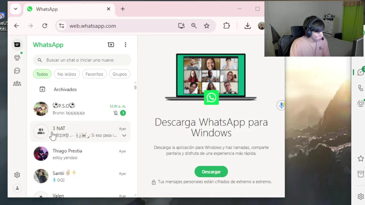The width and height of the screenshot is (365, 205).
Task: Open the Status icon in sidebar
Action: pos(17,58)
